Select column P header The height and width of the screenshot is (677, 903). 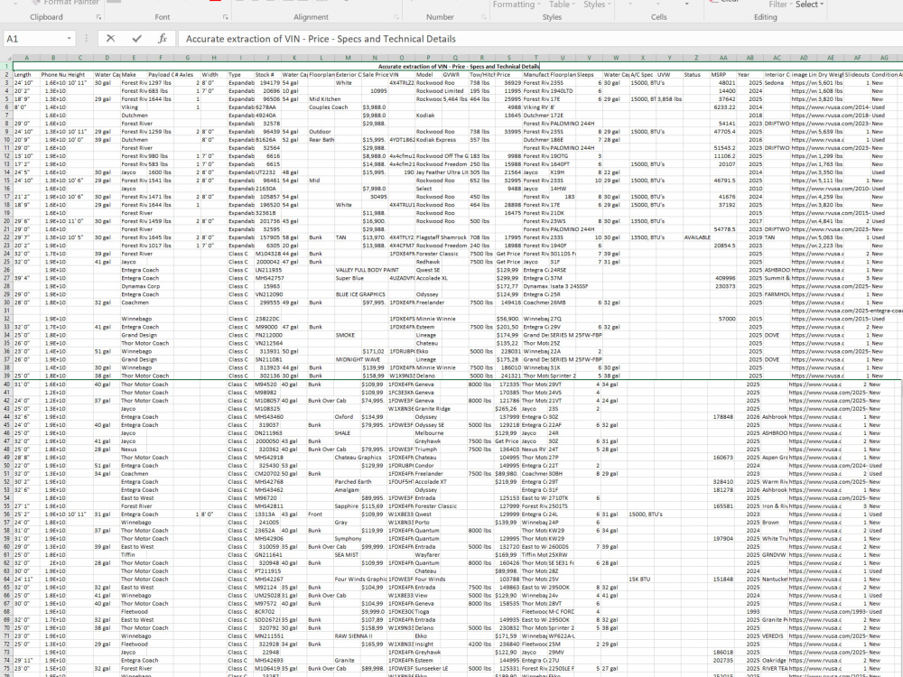click(428, 58)
